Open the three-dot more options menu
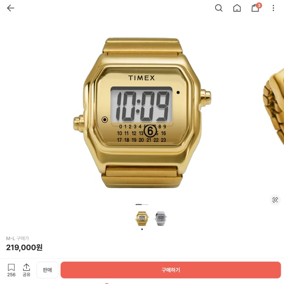 pyautogui.click(x=273, y=8)
